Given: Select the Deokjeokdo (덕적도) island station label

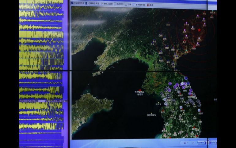Looking at the screenshot, I should [x=158, y=104].
